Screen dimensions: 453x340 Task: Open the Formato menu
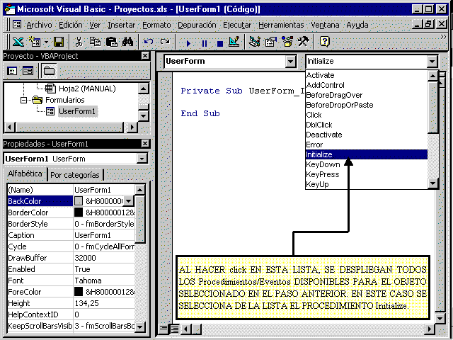click(156, 25)
